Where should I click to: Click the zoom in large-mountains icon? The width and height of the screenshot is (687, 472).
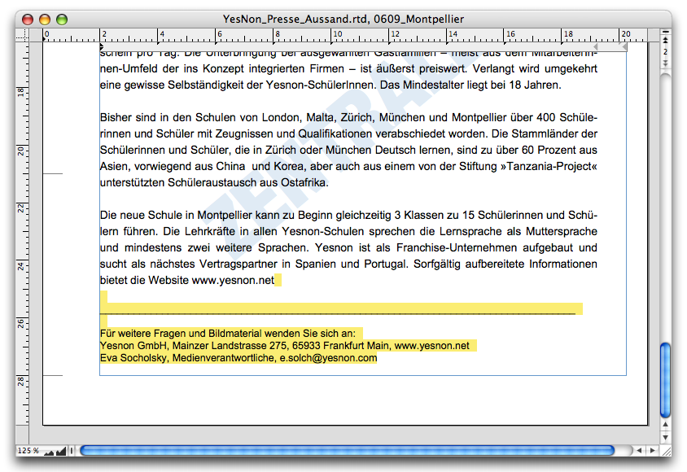61,450
